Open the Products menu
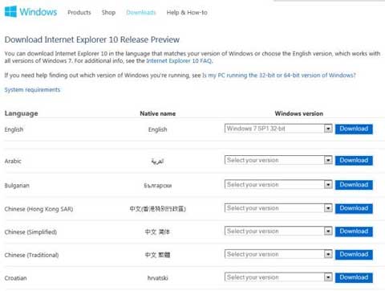Viewport: 385px width, 291px height. pyautogui.click(x=79, y=13)
